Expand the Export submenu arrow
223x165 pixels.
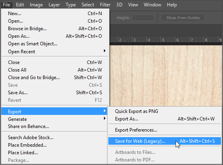coord(105,111)
